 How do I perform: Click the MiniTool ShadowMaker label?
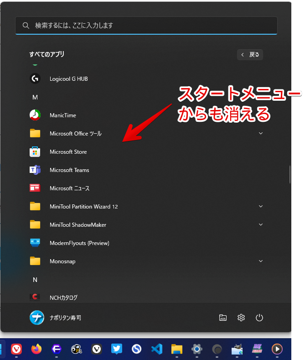(78, 224)
